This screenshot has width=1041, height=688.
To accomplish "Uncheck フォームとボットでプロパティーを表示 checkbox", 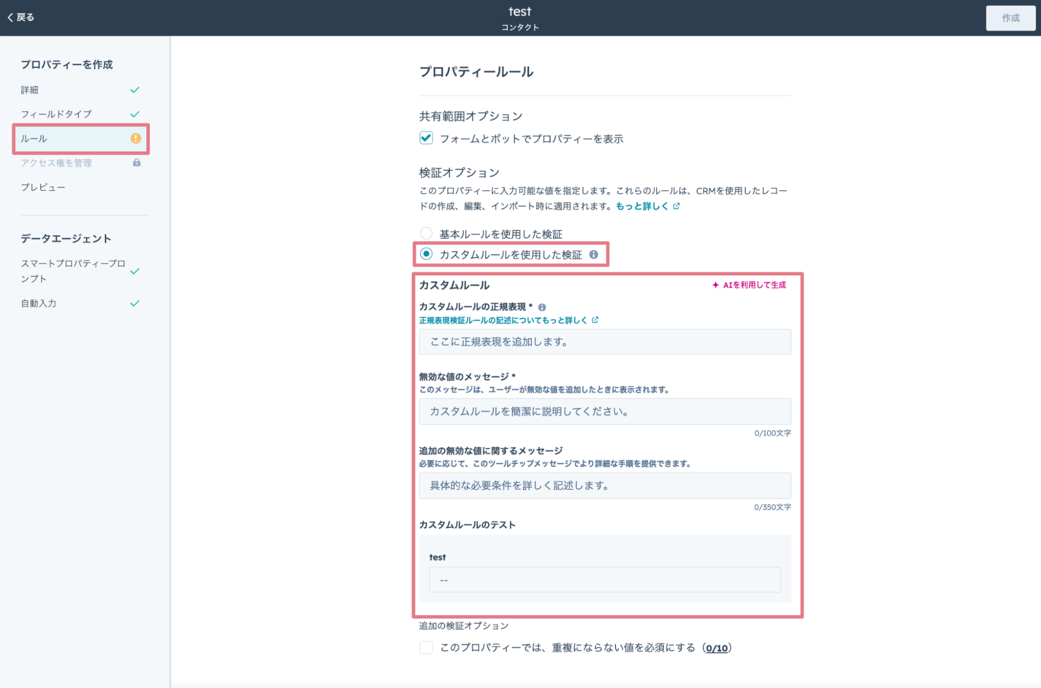I will point(426,138).
